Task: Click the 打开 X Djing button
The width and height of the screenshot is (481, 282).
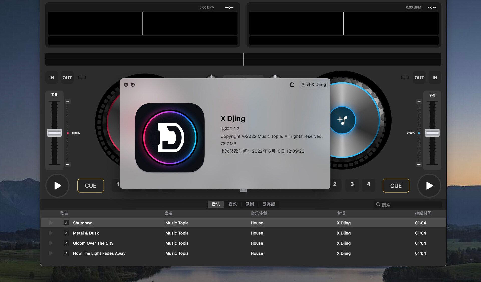Action: click(313, 84)
